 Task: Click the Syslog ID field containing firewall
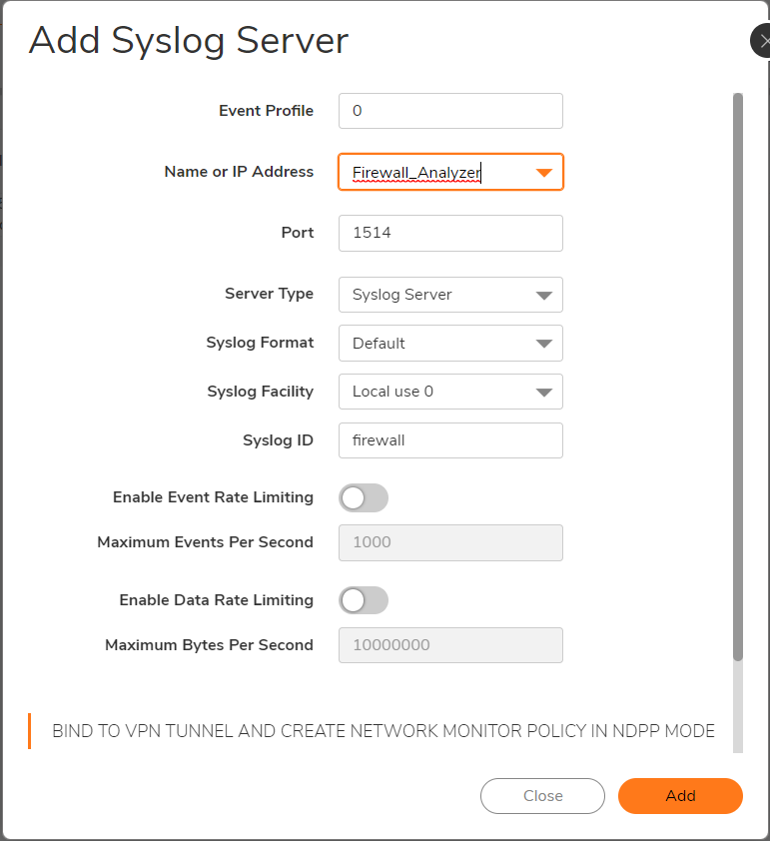(450, 440)
